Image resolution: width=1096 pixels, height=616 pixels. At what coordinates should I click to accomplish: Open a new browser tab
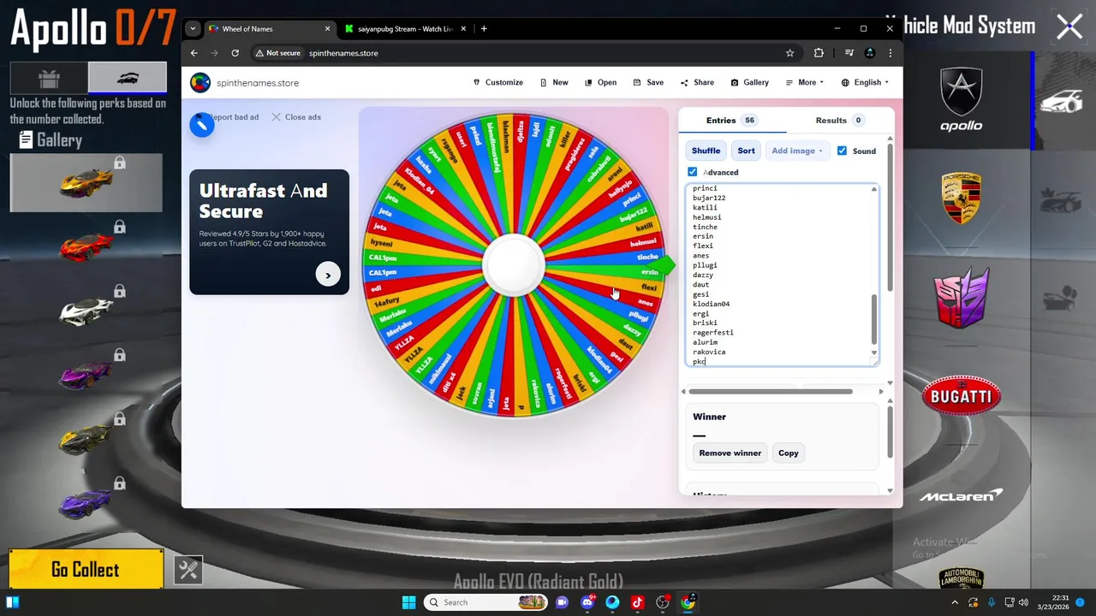tap(484, 28)
